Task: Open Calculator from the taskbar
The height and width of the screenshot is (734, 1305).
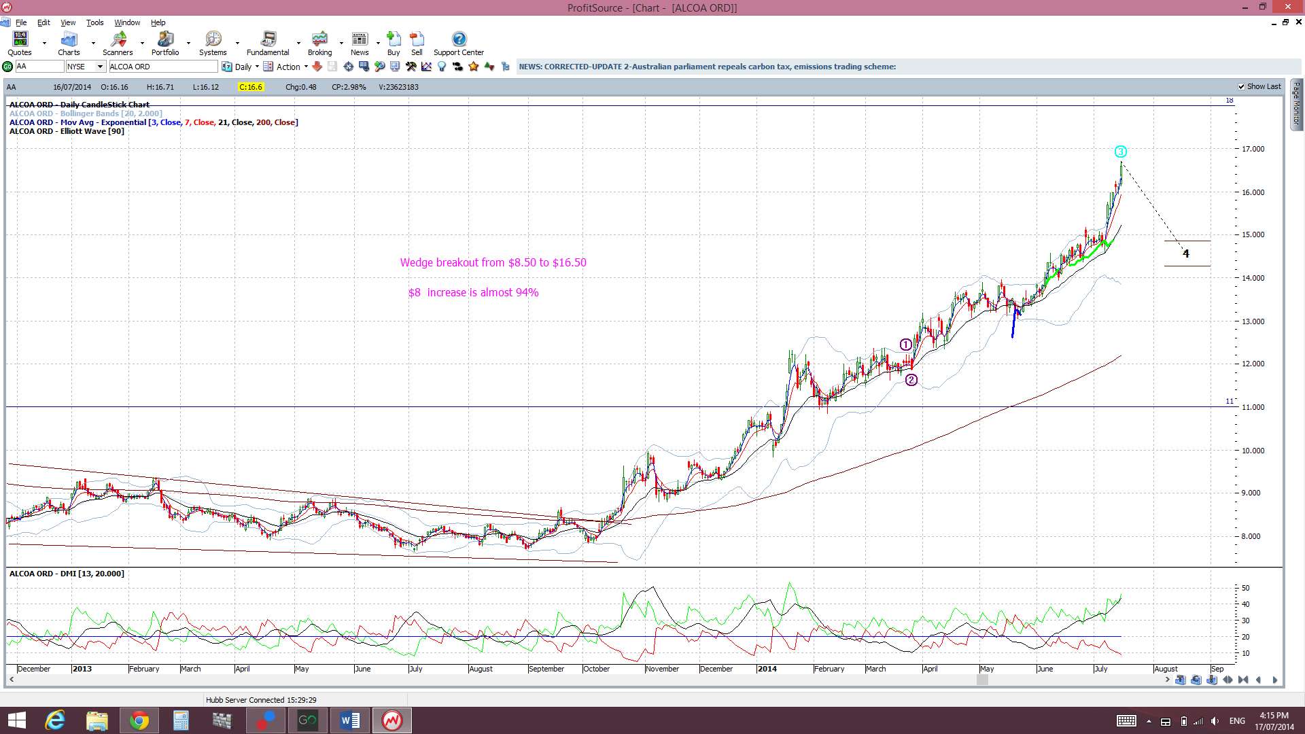Action: (181, 720)
